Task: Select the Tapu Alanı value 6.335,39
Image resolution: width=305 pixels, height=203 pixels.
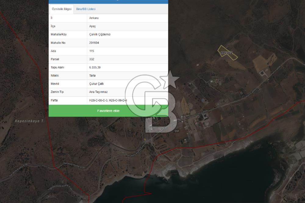Action: 95,68
